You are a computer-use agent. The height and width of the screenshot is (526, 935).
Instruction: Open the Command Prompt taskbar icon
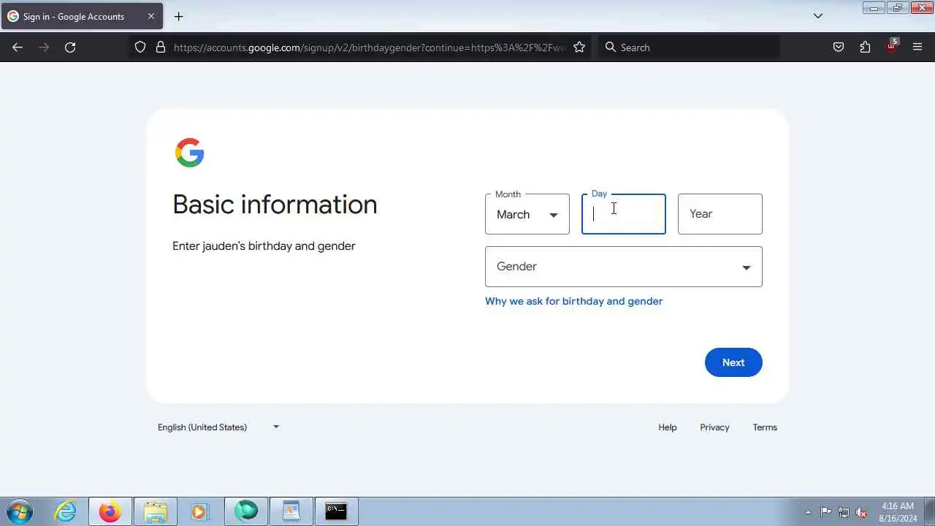point(336,511)
